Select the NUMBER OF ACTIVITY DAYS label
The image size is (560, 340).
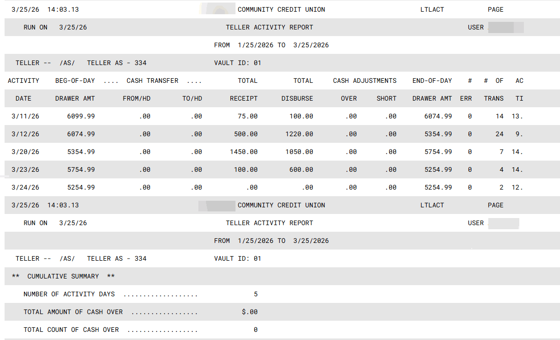(69, 294)
